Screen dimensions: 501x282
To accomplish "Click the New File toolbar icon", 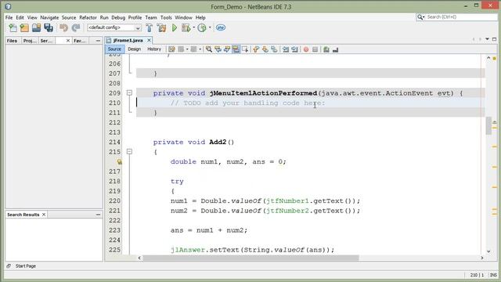I will tap(13, 28).
